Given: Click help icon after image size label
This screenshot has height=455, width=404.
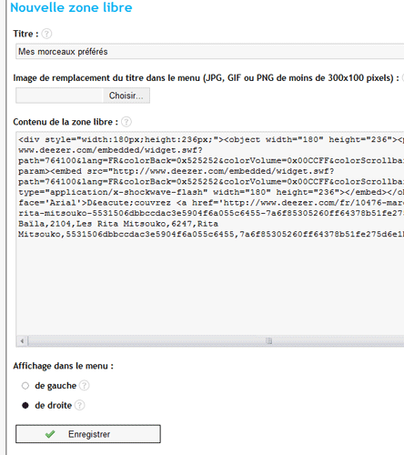Looking at the screenshot, I should coord(403,77).
